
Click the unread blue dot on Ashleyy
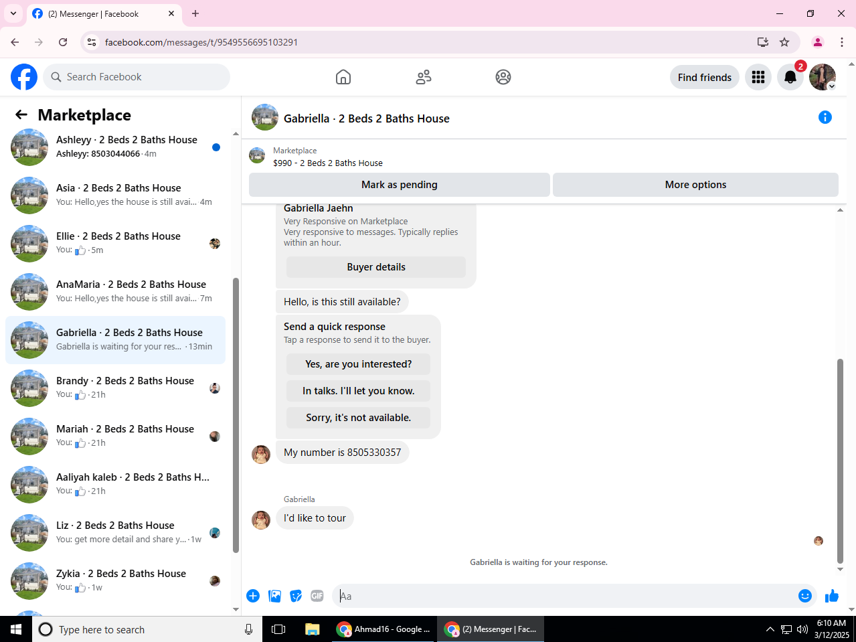tap(216, 147)
